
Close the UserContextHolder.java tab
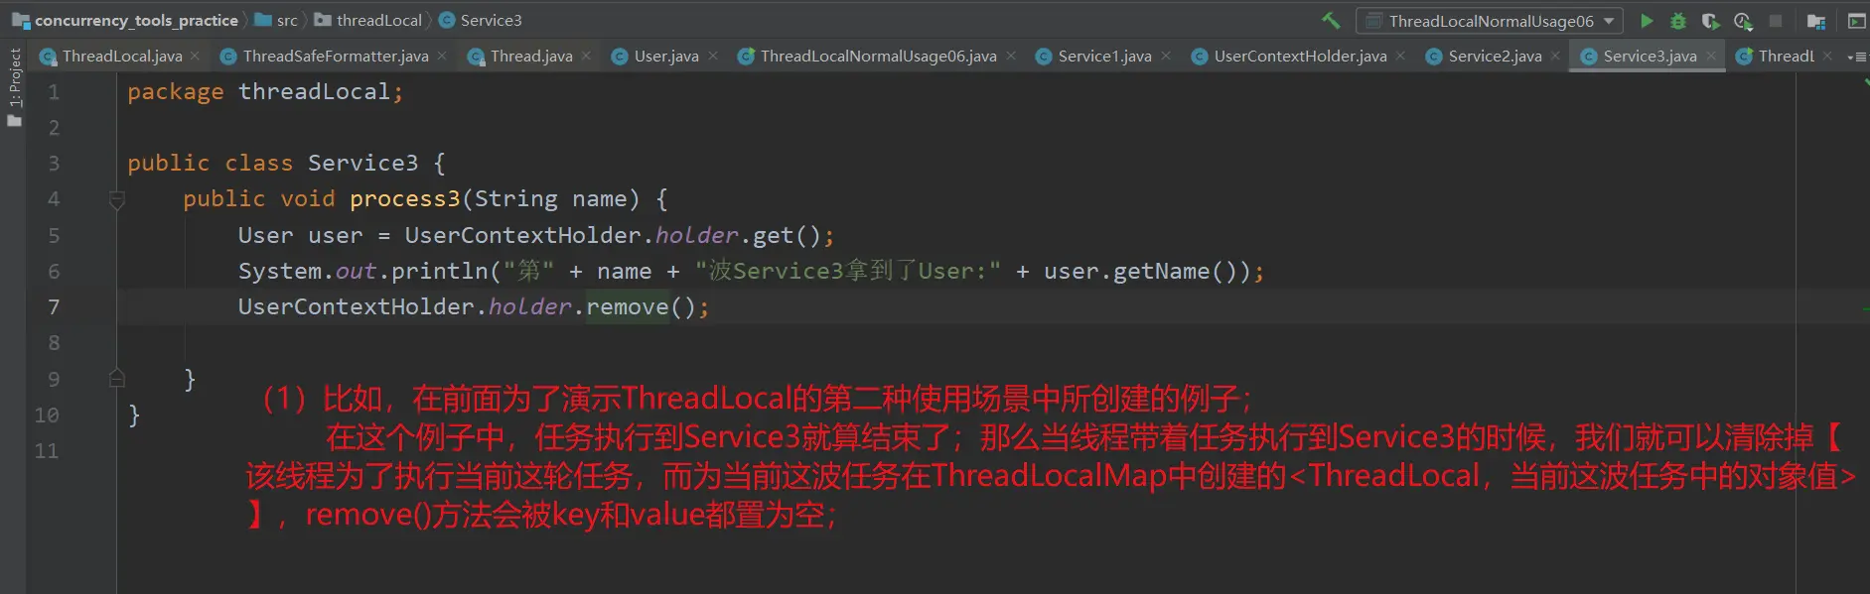pyautogui.click(x=1400, y=57)
